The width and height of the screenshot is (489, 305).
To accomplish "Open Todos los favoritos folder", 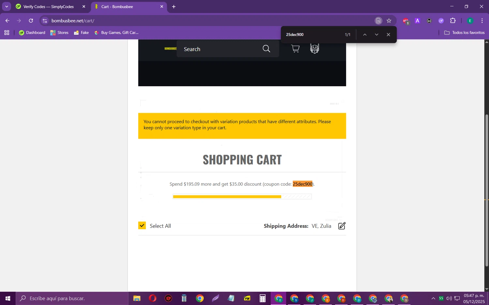I will pyautogui.click(x=464, y=33).
